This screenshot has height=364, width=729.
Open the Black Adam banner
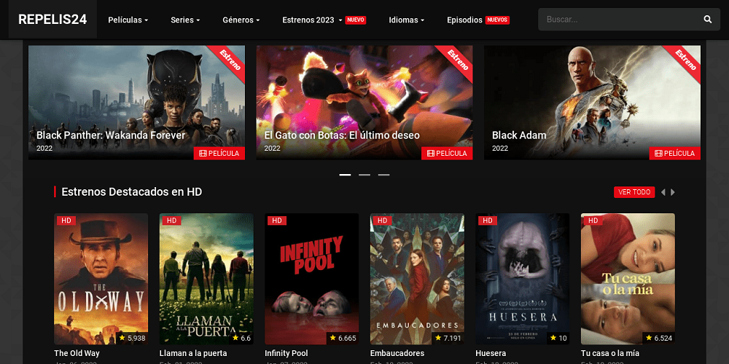pyautogui.click(x=592, y=103)
